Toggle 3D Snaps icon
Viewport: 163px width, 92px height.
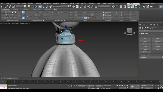pyautogui.click(x=81, y=7)
